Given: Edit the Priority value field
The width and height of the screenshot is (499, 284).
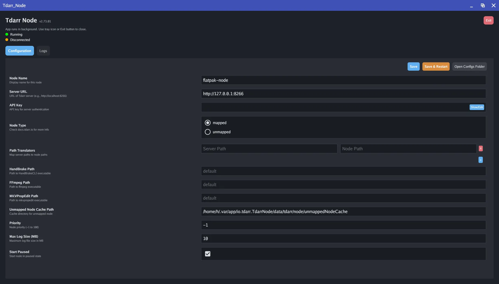Looking at the screenshot, I should point(344,225).
